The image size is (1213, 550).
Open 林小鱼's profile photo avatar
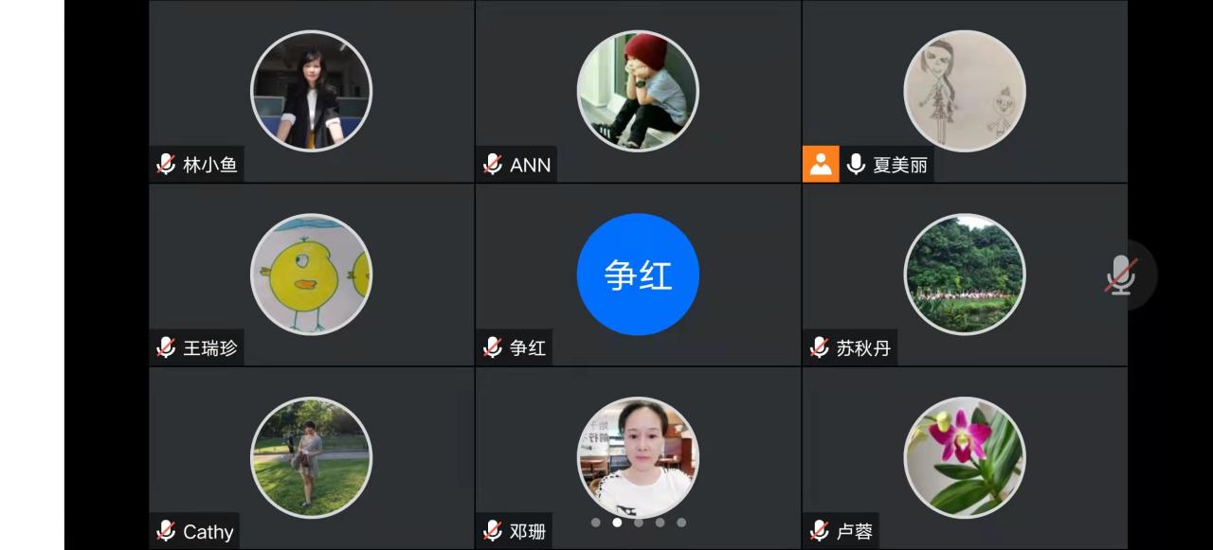point(311,91)
